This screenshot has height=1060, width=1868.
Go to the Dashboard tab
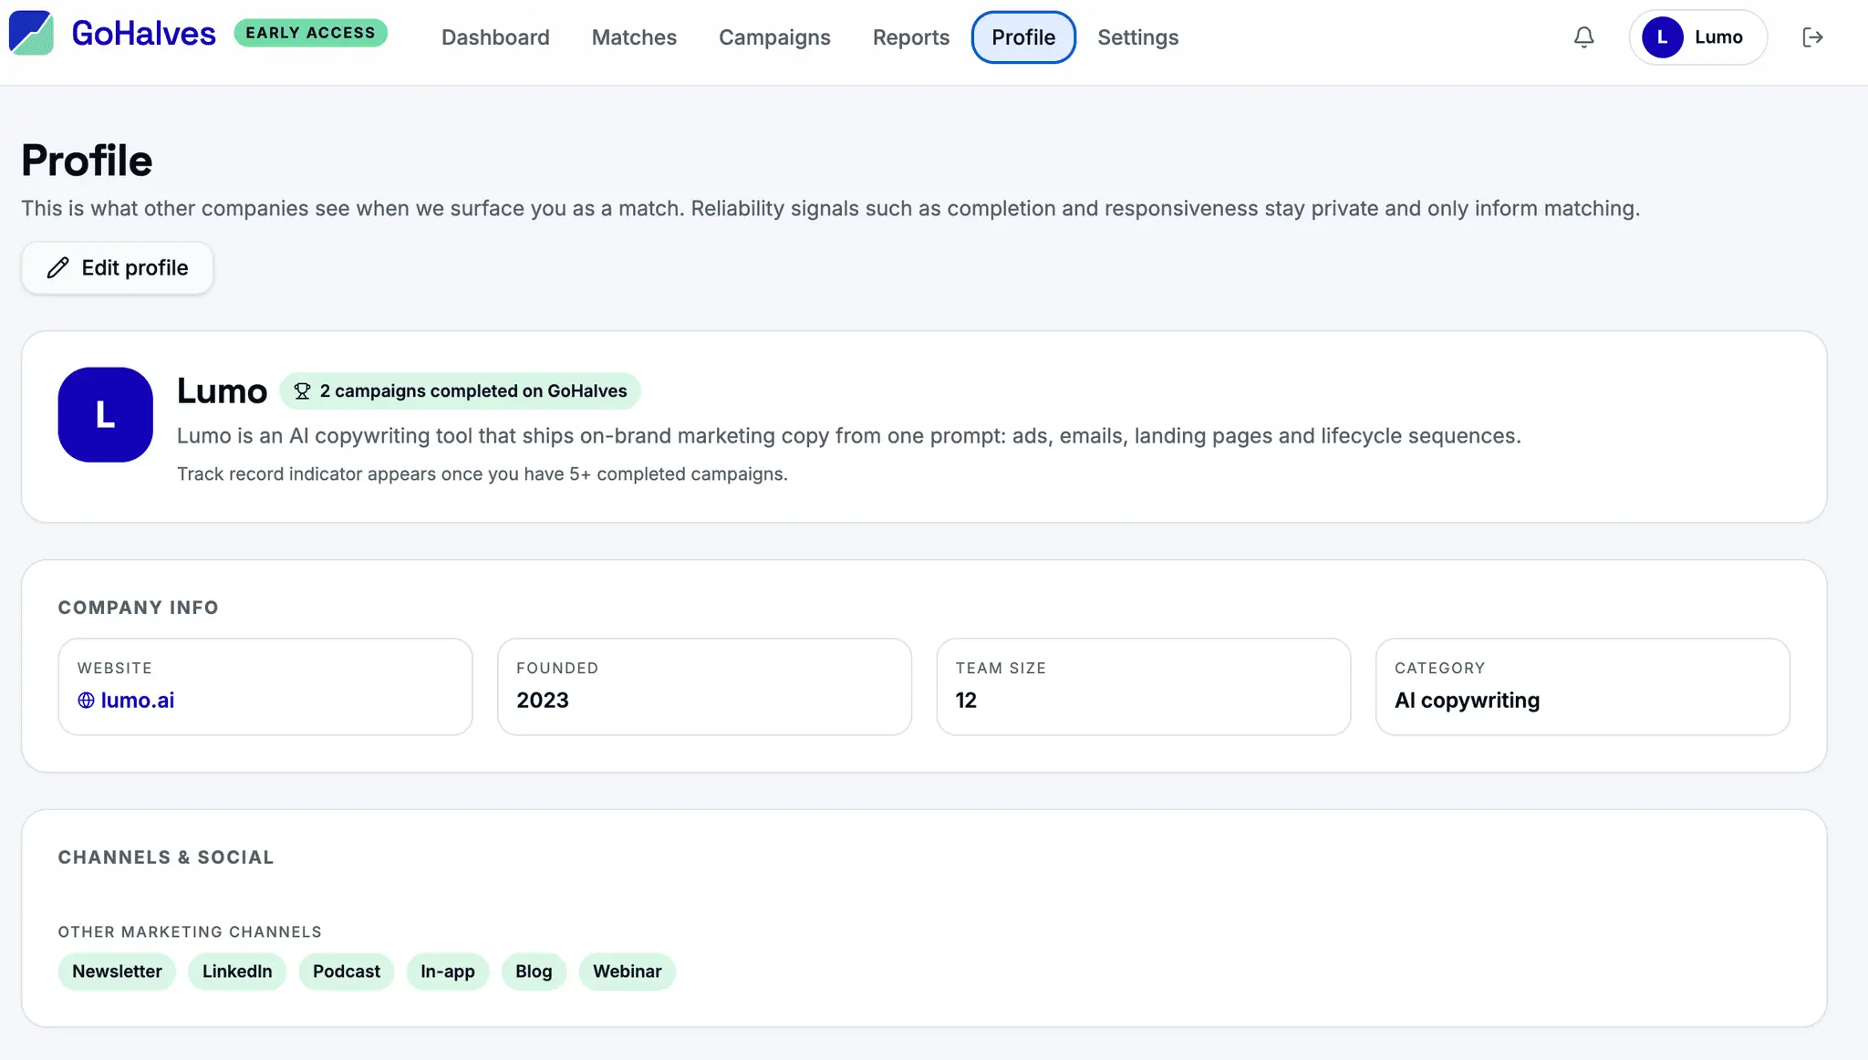pos(495,37)
